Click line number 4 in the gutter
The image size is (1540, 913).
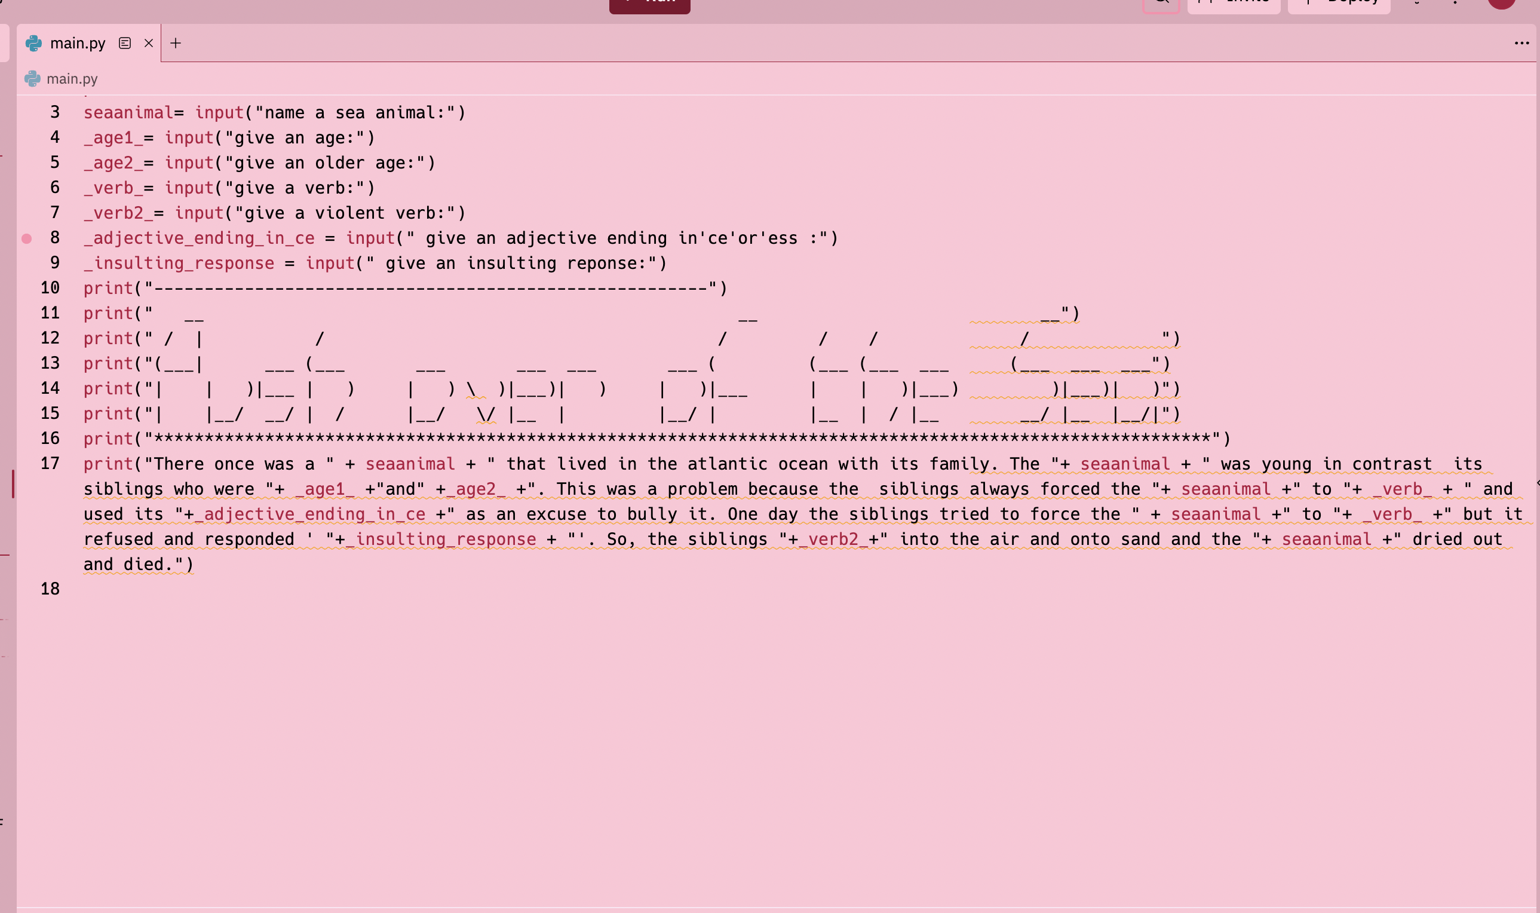coord(55,137)
